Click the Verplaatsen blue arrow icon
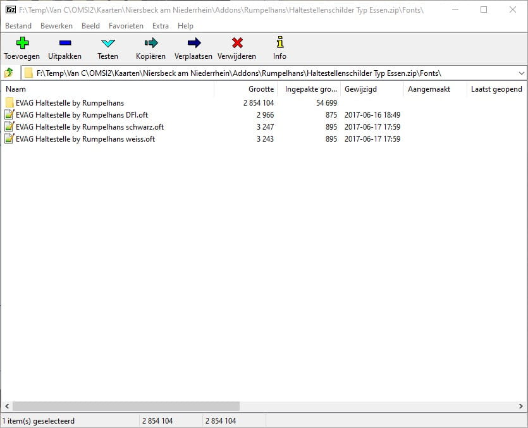Screen dimensions: 528x428 [x=194, y=43]
